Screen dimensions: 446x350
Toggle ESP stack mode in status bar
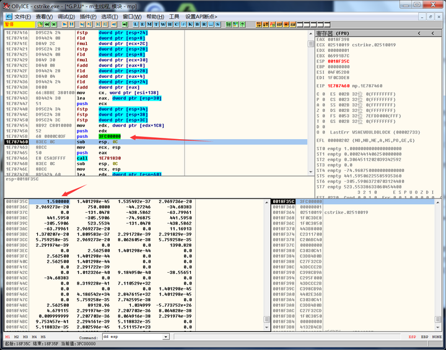pyautogui.click(x=412, y=337)
